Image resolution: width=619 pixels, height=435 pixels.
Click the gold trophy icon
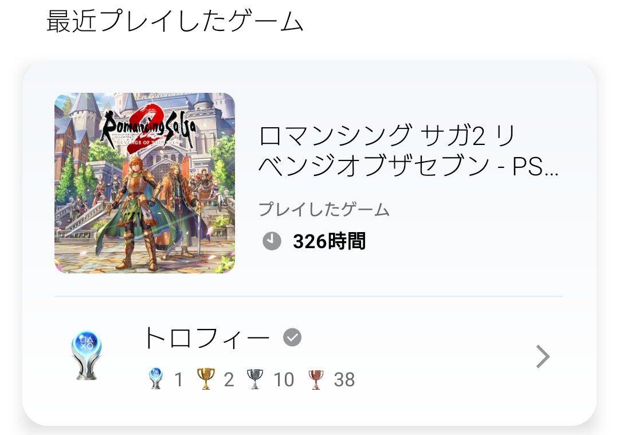(x=206, y=379)
